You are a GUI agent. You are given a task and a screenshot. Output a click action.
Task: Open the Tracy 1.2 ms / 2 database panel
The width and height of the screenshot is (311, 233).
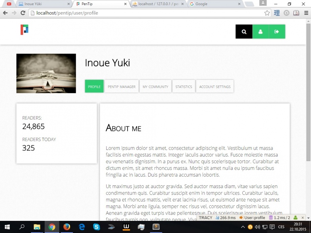279,218
